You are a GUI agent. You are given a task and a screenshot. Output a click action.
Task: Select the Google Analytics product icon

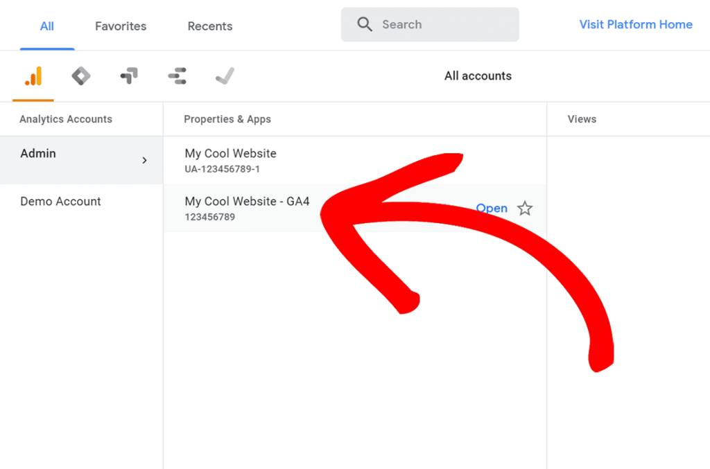32,76
